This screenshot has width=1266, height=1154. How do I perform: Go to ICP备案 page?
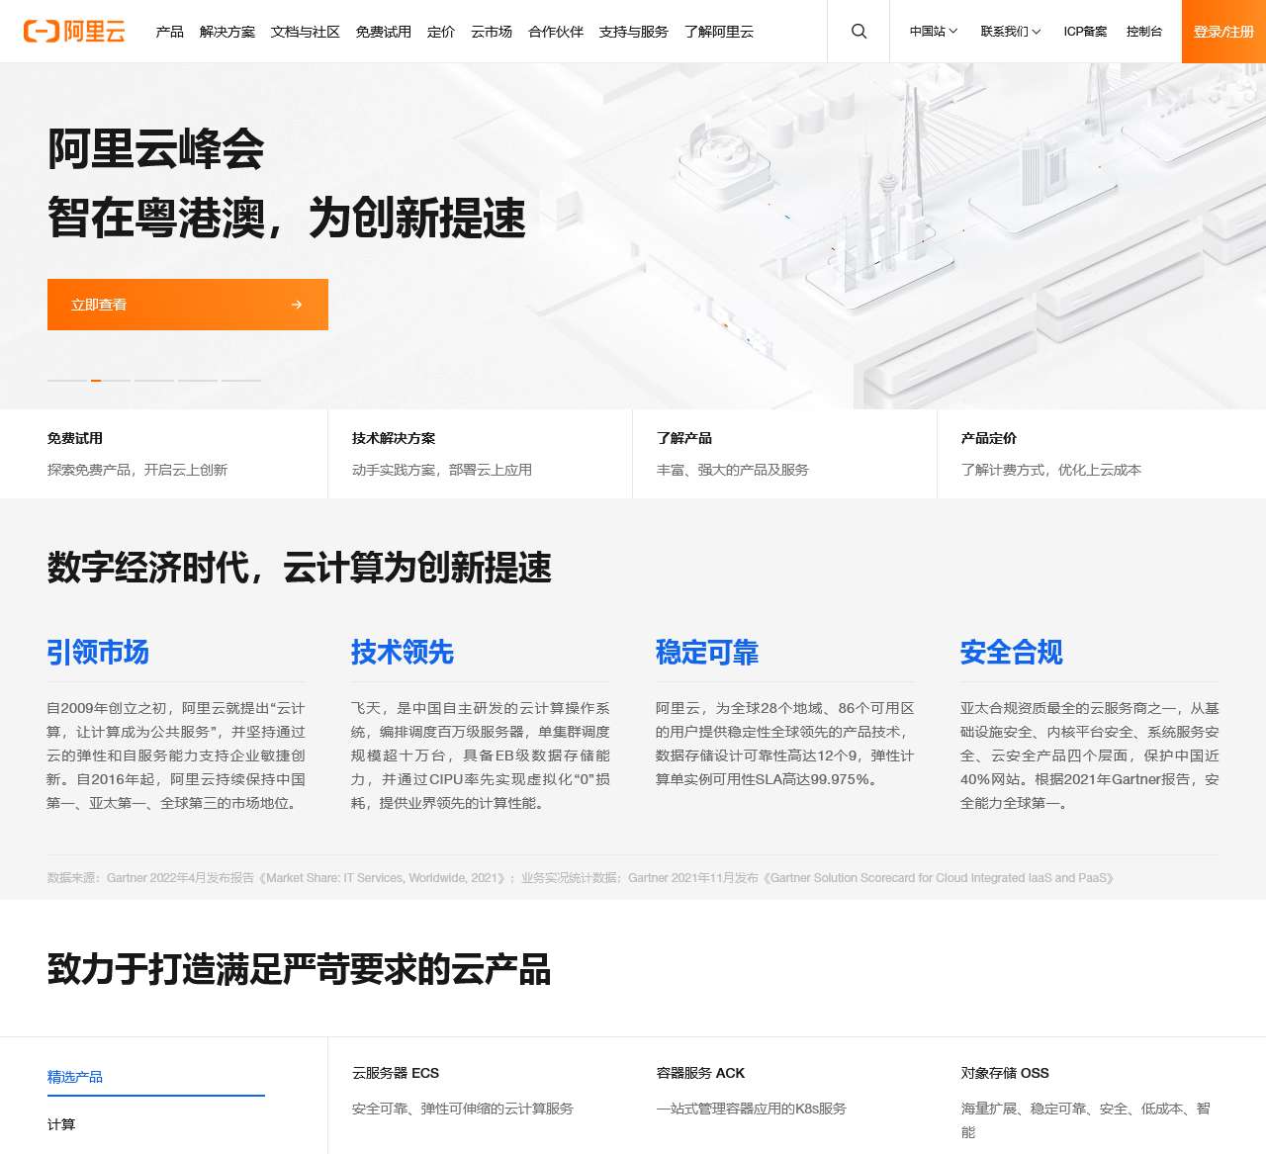click(x=1085, y=32)
